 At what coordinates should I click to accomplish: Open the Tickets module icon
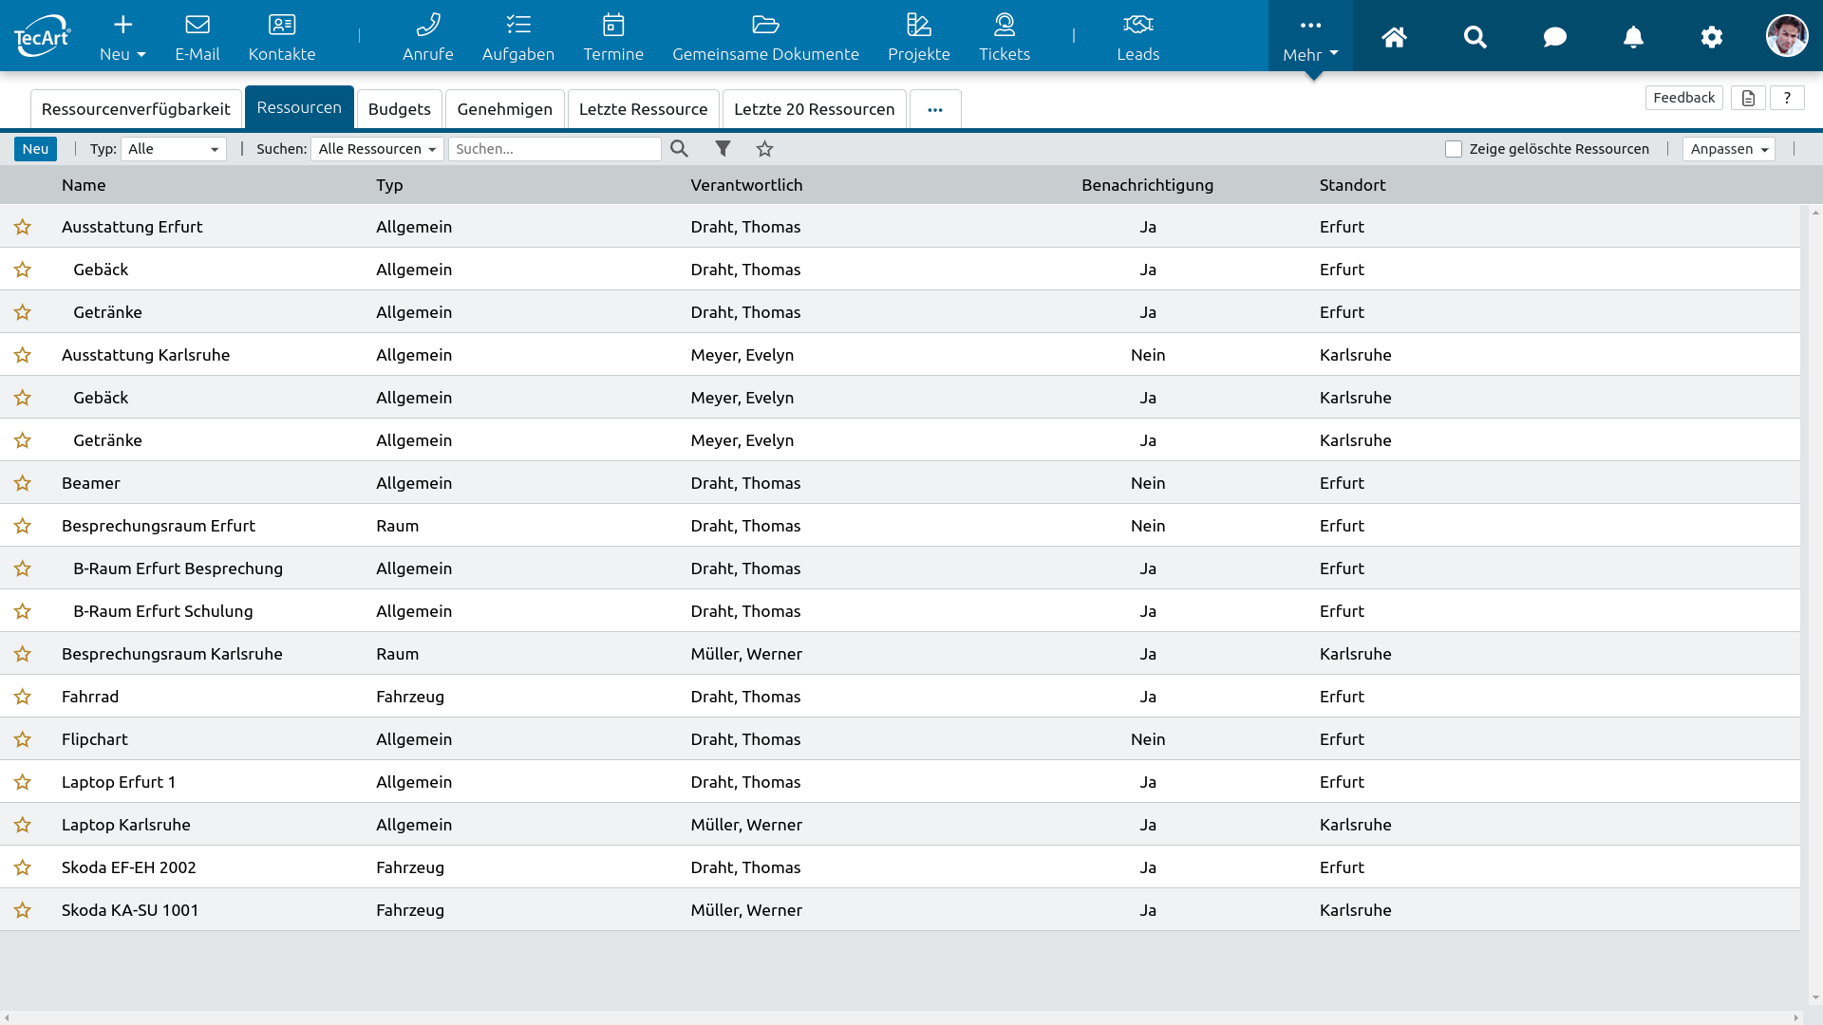(1004, 25)
